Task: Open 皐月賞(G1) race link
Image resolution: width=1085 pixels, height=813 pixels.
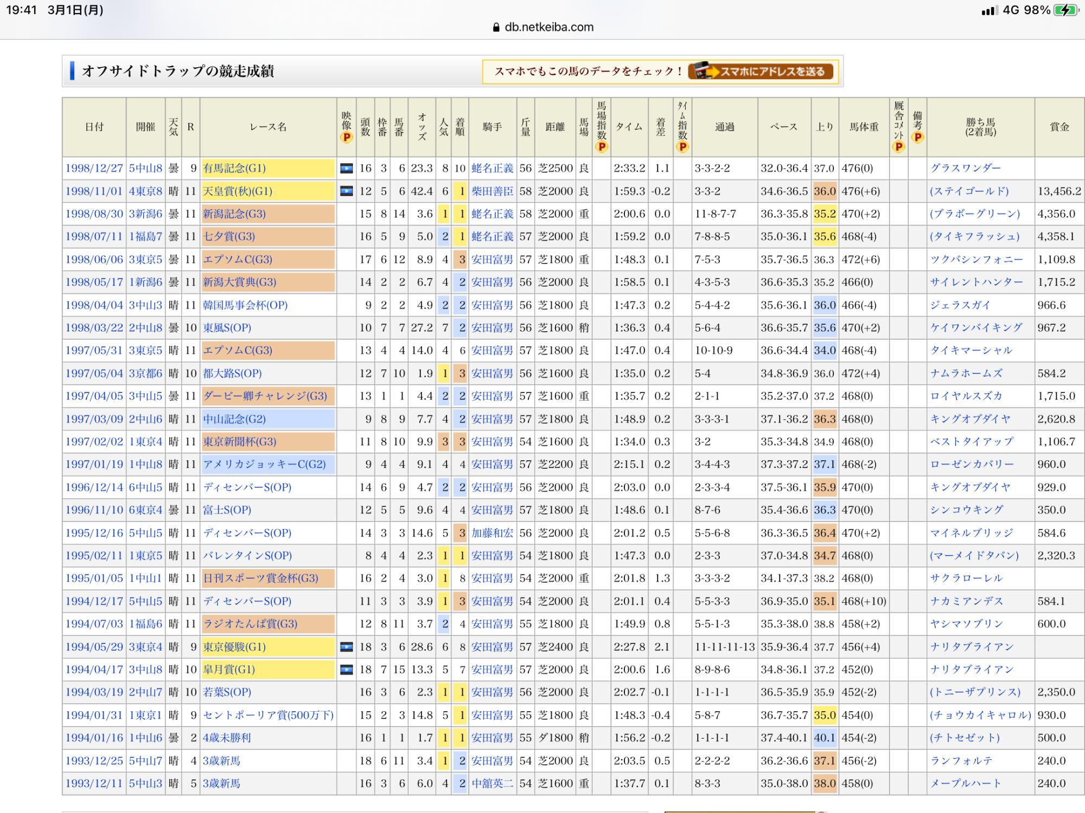Action: [x=229, y=669]
